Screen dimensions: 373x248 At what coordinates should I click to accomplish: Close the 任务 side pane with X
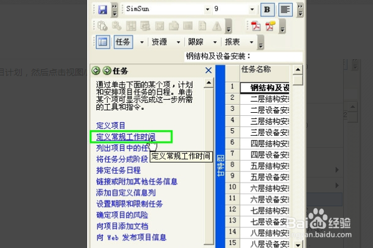(x=209, y=70)
